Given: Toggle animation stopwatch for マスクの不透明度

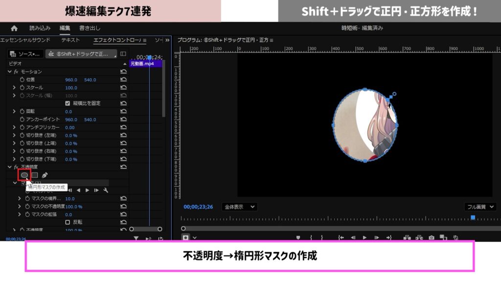Looking at the screenshot, I should point(27,207).
